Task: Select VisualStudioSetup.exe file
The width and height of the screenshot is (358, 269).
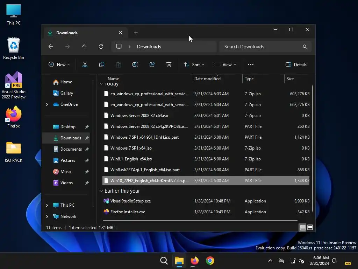Action: pyautogui.click(x=206, y=201)
